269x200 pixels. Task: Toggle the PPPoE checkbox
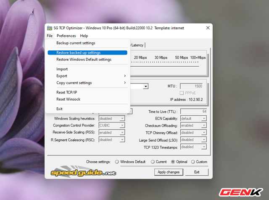(x=182, y=93)
